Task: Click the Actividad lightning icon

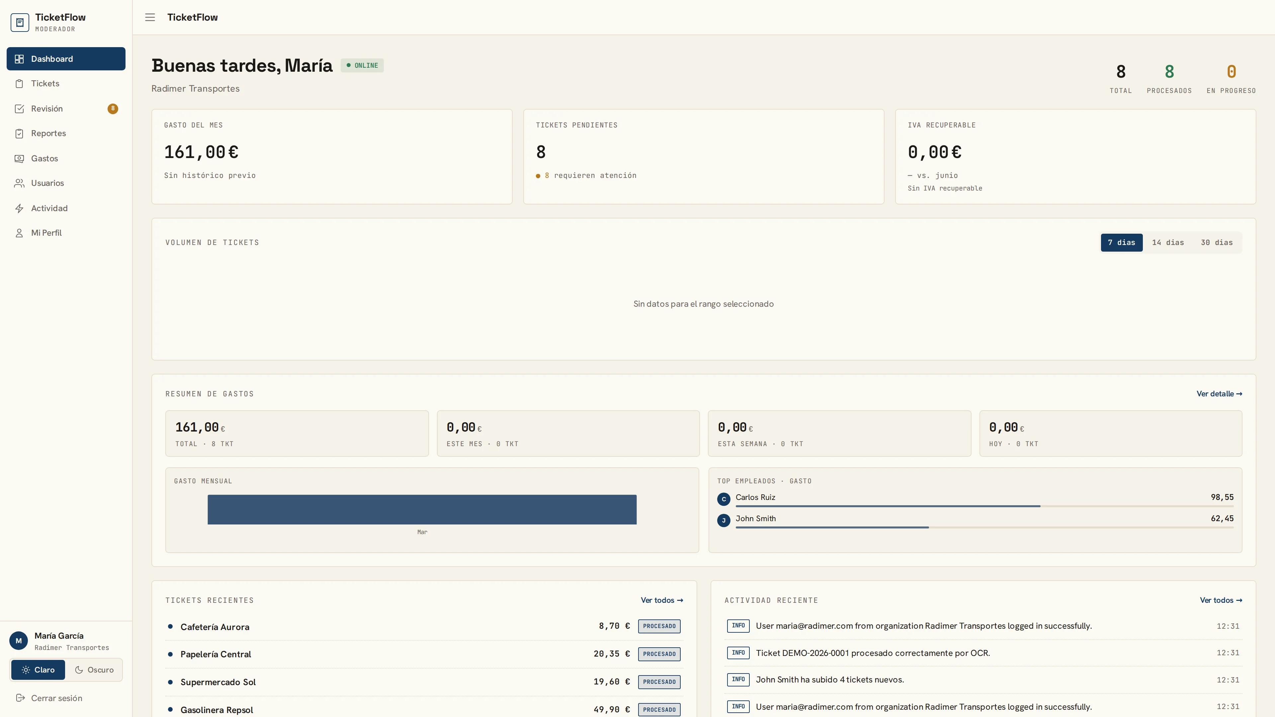Action: point(19,208)
